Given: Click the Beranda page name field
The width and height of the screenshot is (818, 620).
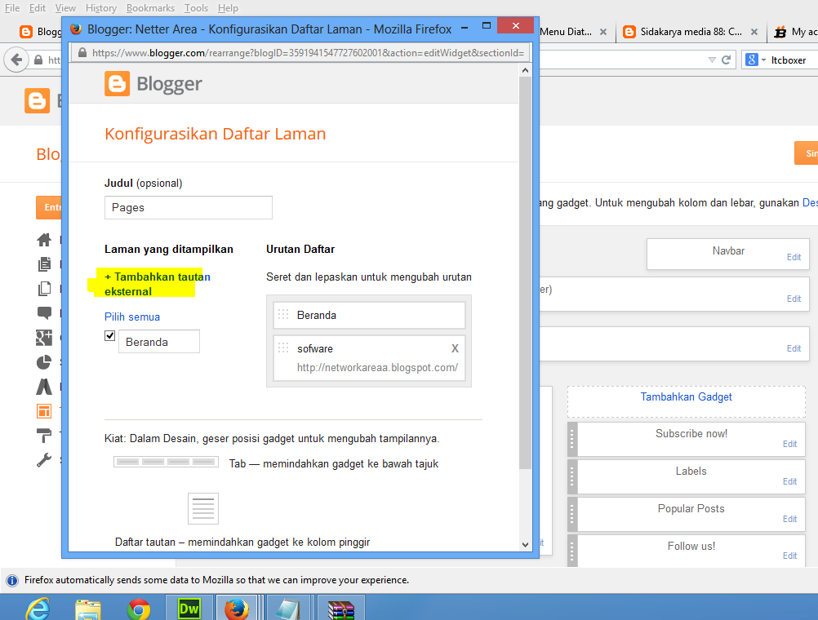Looking at the screenshot, I should (x=159, y=342).
